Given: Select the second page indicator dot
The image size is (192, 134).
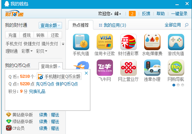Looking at the screenshot, I should (x=178, y=85).
